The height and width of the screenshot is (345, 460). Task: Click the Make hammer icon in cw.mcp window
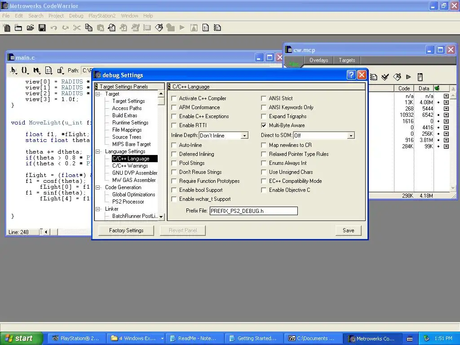397,77
